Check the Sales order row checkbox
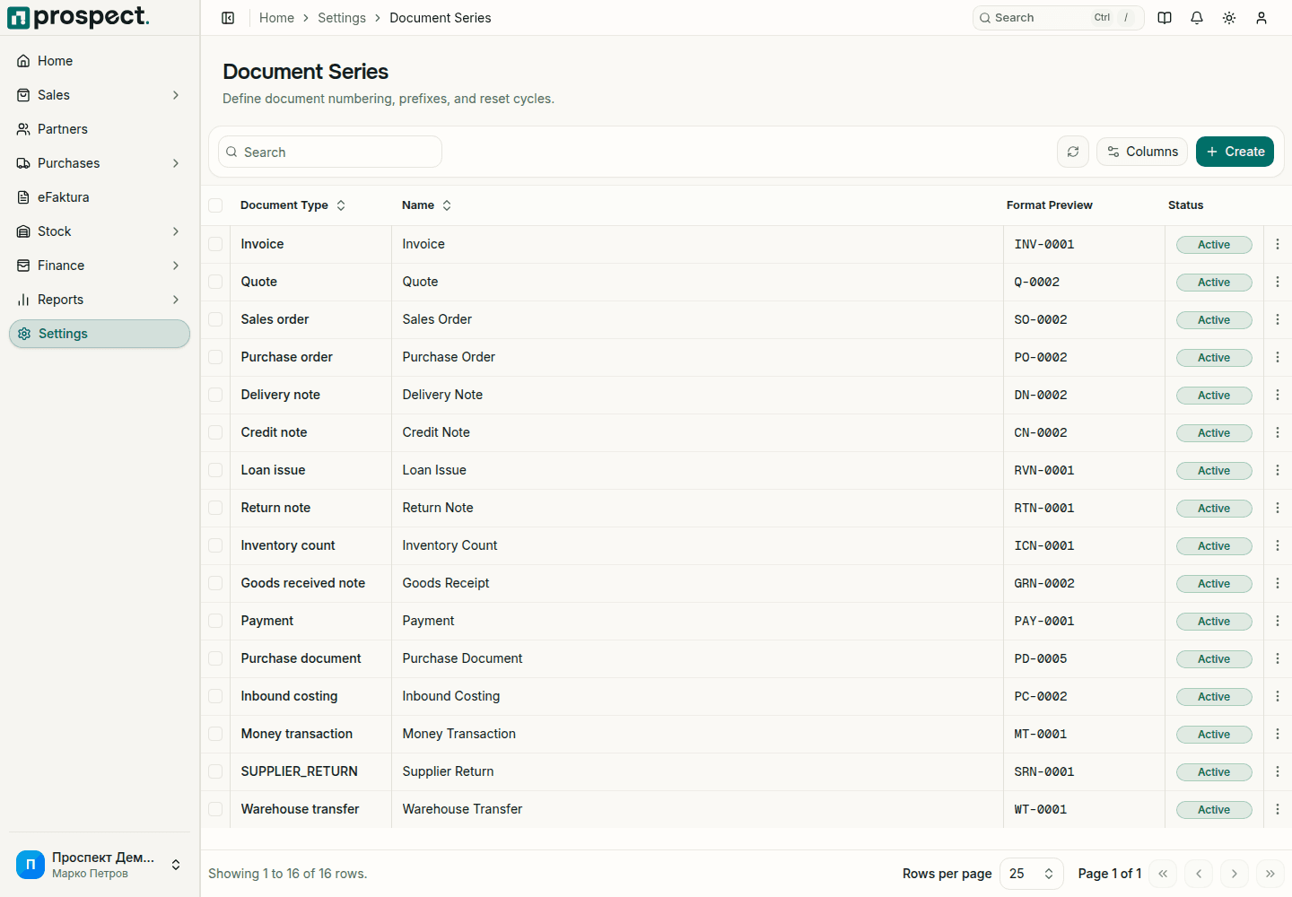The width and height of the screenshot is (1292, 897). tap(215, 319)
